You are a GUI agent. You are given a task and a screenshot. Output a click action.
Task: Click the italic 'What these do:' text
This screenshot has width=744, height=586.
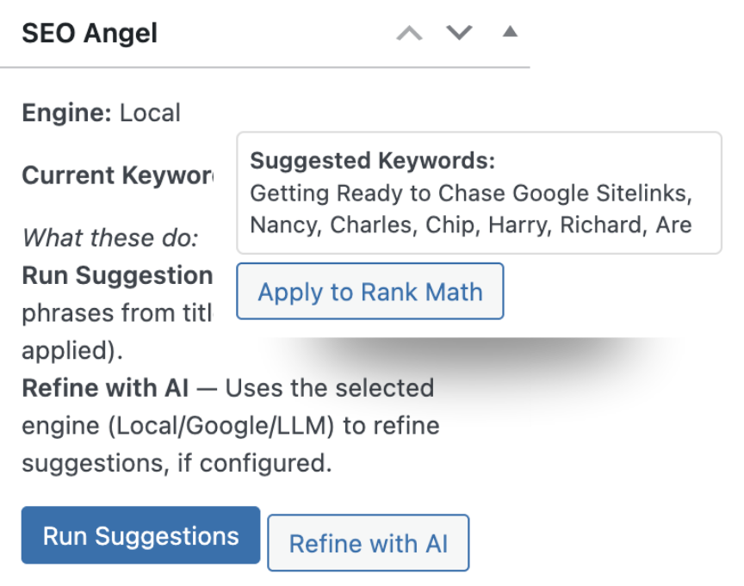[110, 237]
